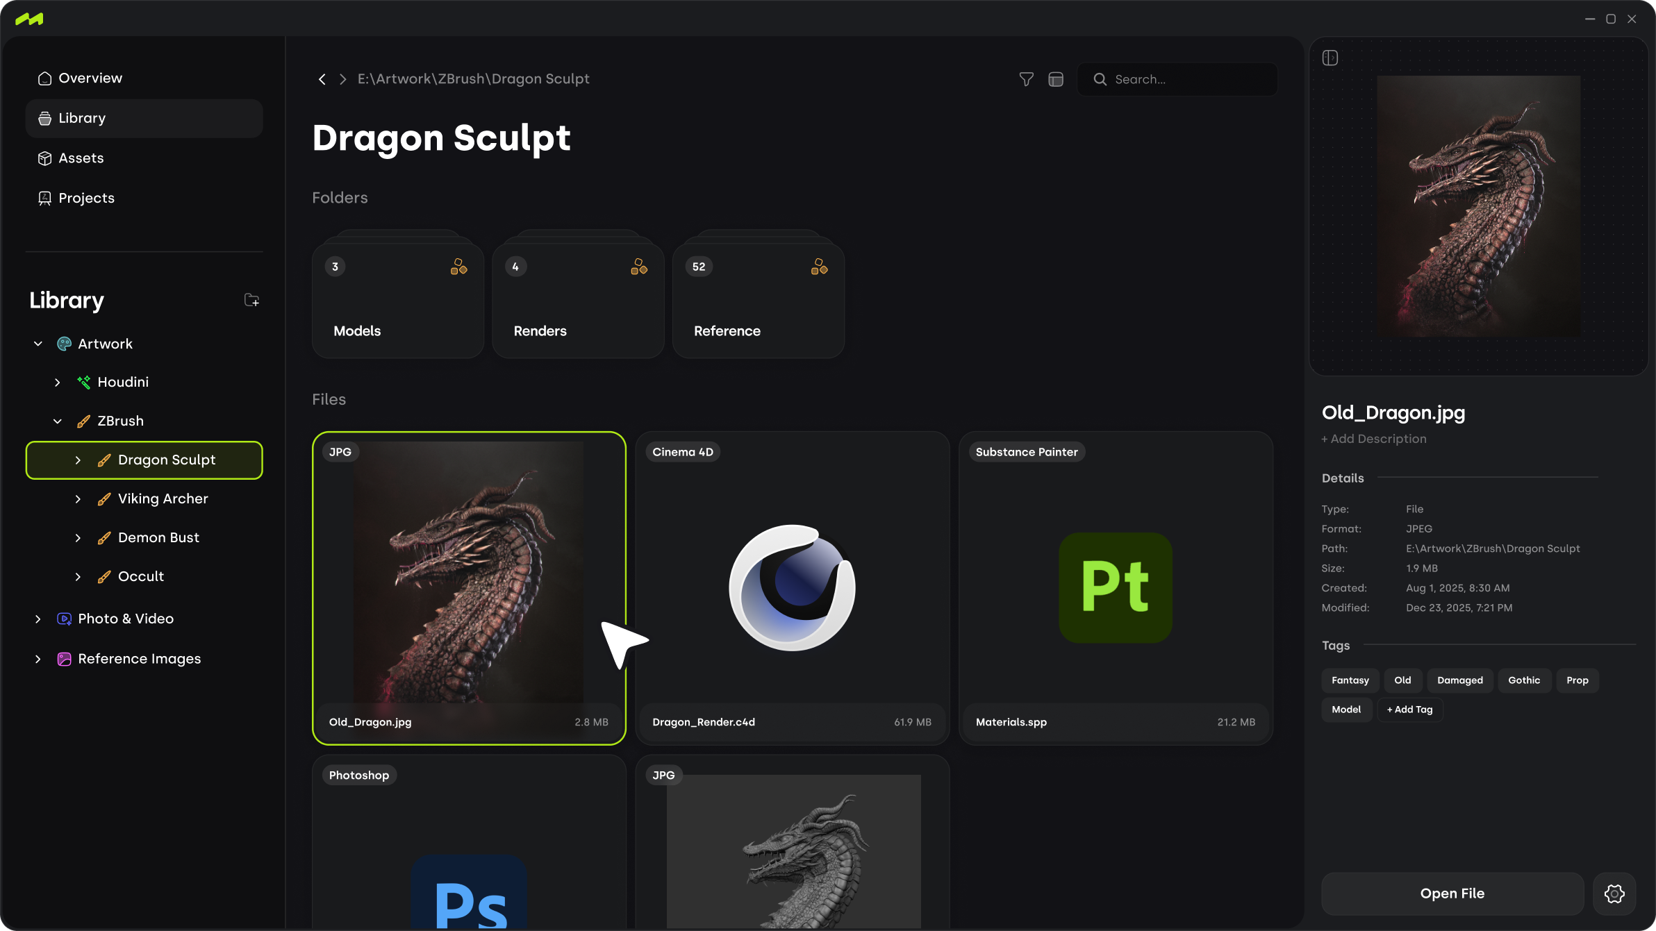The width and height of the screenshot is (1656, 931).
Task: Toggle the details sidebar panel icon
Action: (x=1330, y=58)
